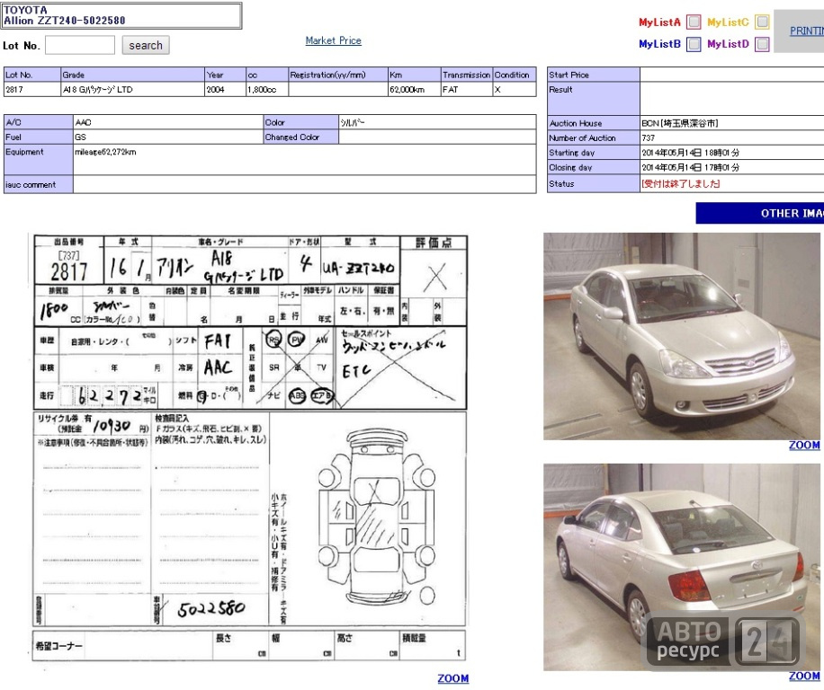
Task: Select the grade cell A18 G LTD
Action: (132, 90)
